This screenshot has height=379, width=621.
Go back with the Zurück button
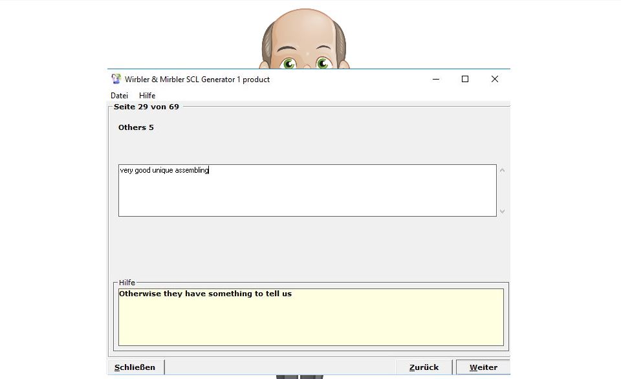click(424, 367)
